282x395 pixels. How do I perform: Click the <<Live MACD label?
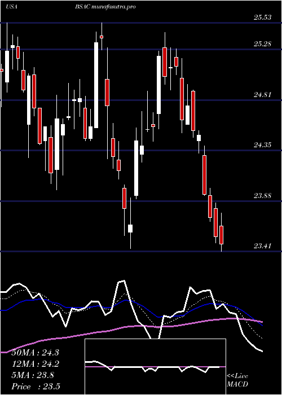point(237,380)
